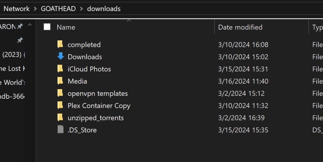Click the completed folder icon
323x162 pixels.
click(60, 45)
